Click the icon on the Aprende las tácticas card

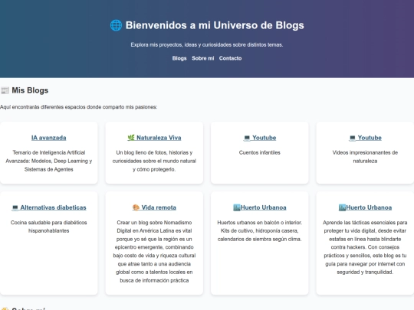tap(342, 207)
